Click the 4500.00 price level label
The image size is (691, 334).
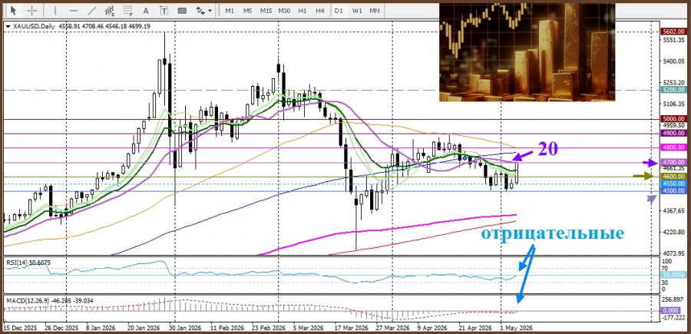tap(674, 190)
